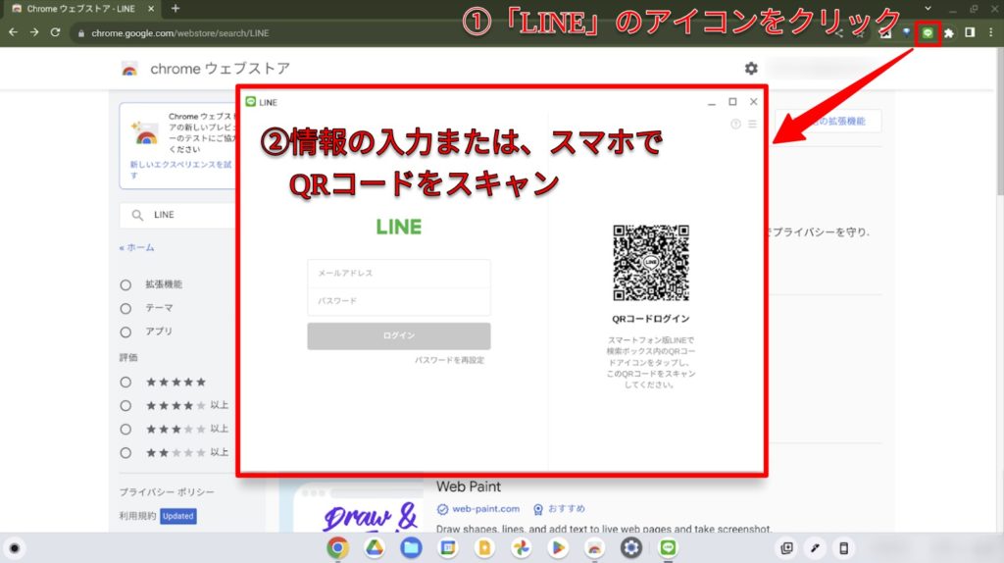Image resolution: width=1004 pixels, height=563 pixels.
Task: Select the テーマ radio filter
Action: [x=125, y=308]
